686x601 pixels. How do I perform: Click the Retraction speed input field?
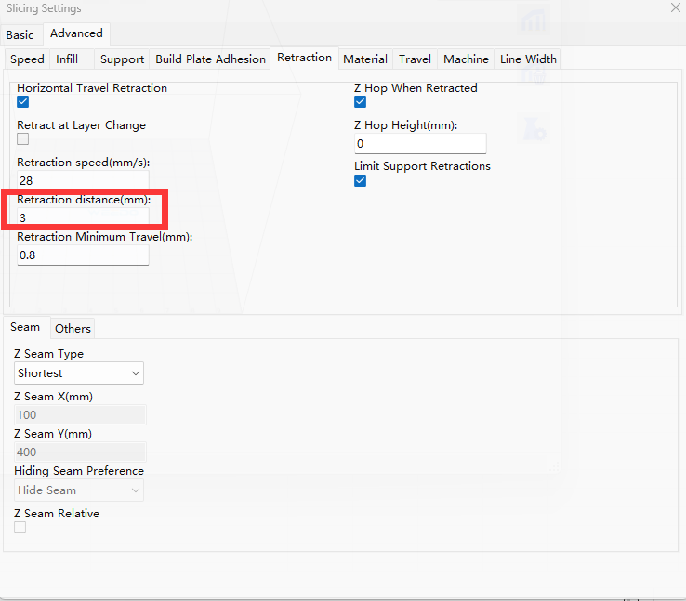point(83,180)
